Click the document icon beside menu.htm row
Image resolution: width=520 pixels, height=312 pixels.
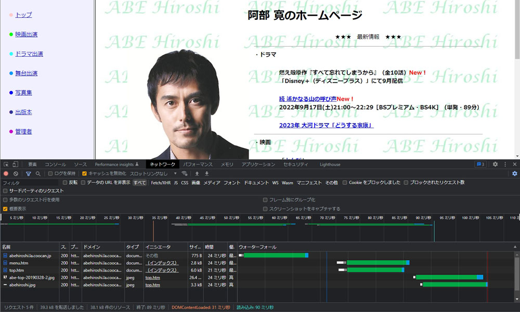point(5,263)
